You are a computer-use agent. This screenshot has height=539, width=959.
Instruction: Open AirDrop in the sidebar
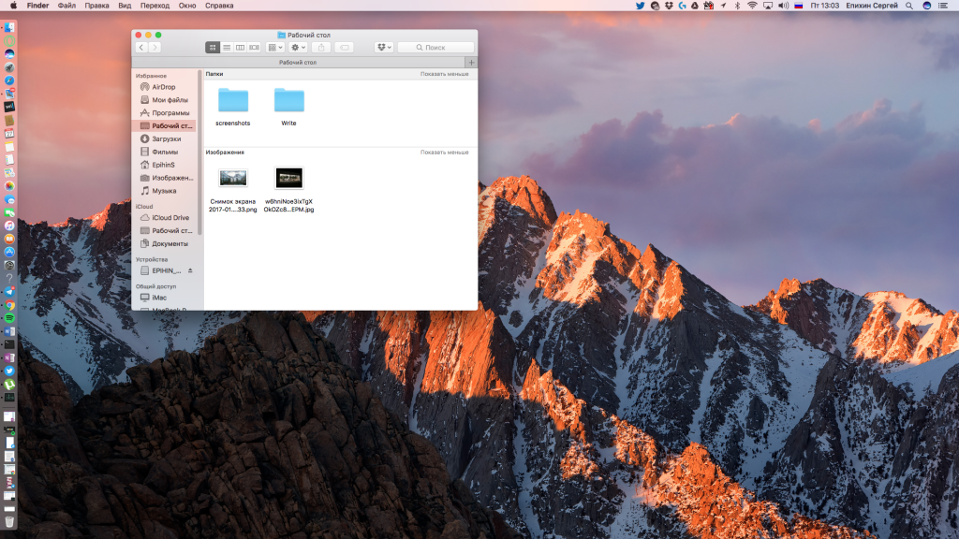pos(163,87)
